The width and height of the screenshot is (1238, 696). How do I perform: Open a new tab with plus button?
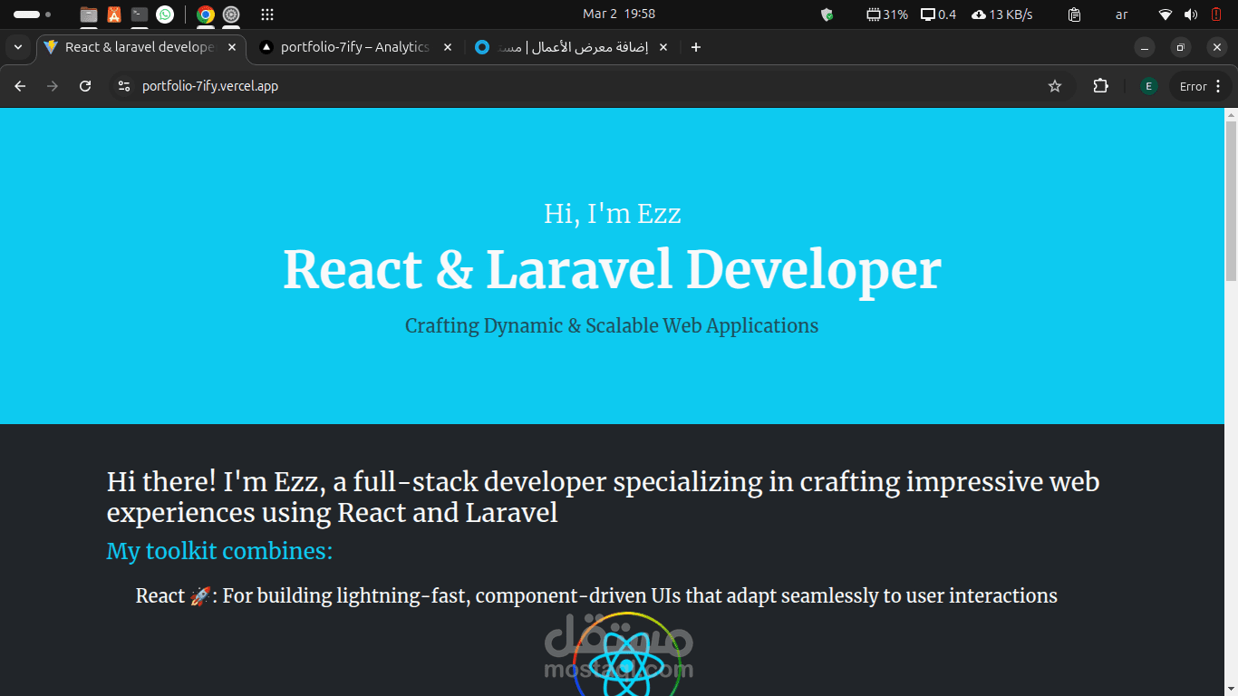tap(695, 47)
